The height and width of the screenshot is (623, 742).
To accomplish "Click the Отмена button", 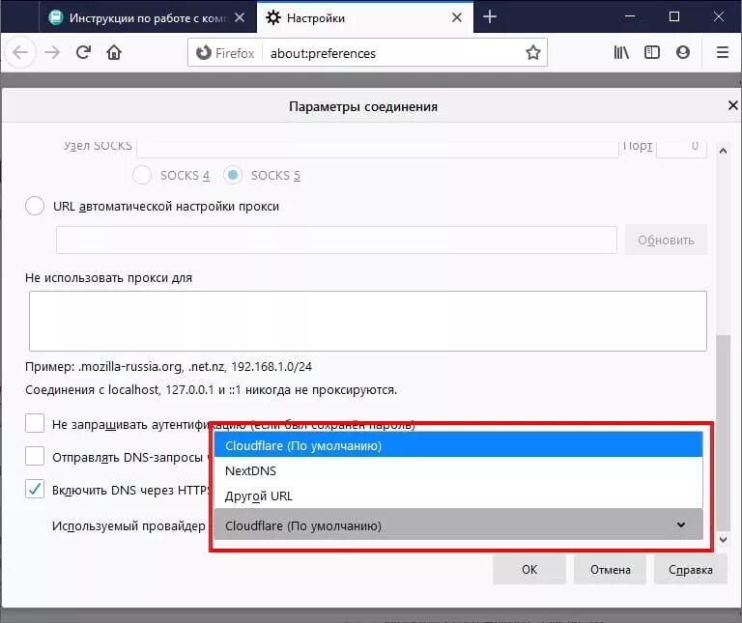I will pyautogui.click(x=610, y=569).
